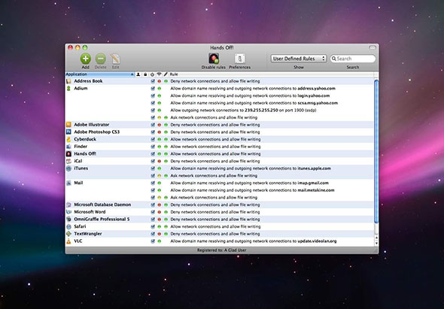The height and width of the screenshot is (309, 444).
Task: Select the Hands Off! allow rule text
Action: 215,153
